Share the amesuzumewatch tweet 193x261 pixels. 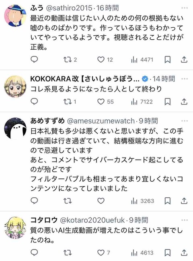184,201
